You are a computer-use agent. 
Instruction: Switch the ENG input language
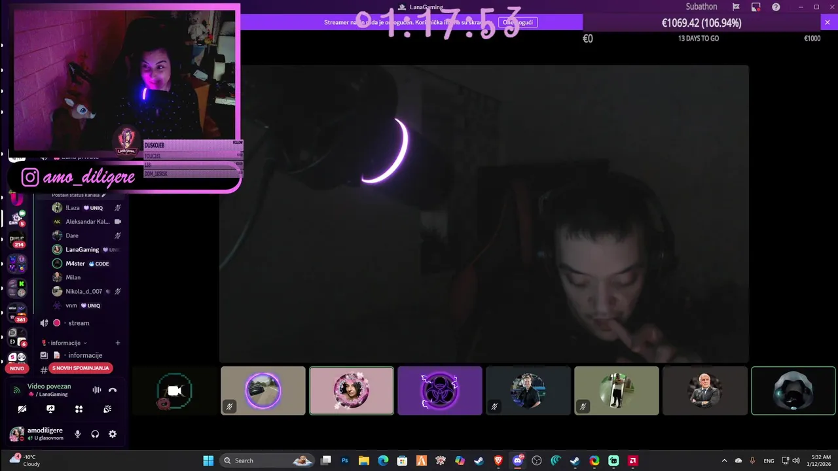769,461
